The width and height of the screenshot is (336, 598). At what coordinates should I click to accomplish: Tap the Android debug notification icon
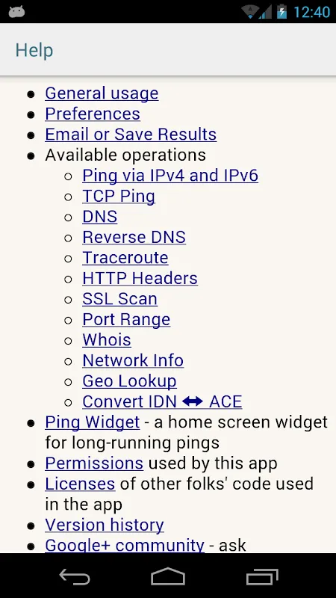[16, 12]
